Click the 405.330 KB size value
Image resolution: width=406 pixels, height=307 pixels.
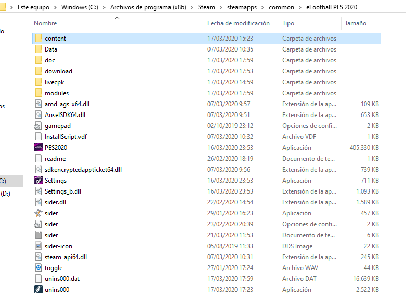point(364,148)
